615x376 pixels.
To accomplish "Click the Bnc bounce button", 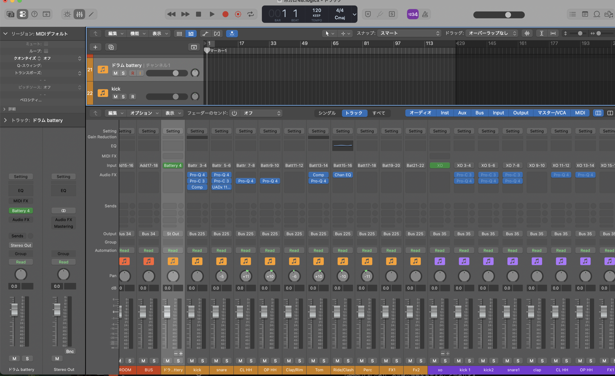I will pos(70,351).
